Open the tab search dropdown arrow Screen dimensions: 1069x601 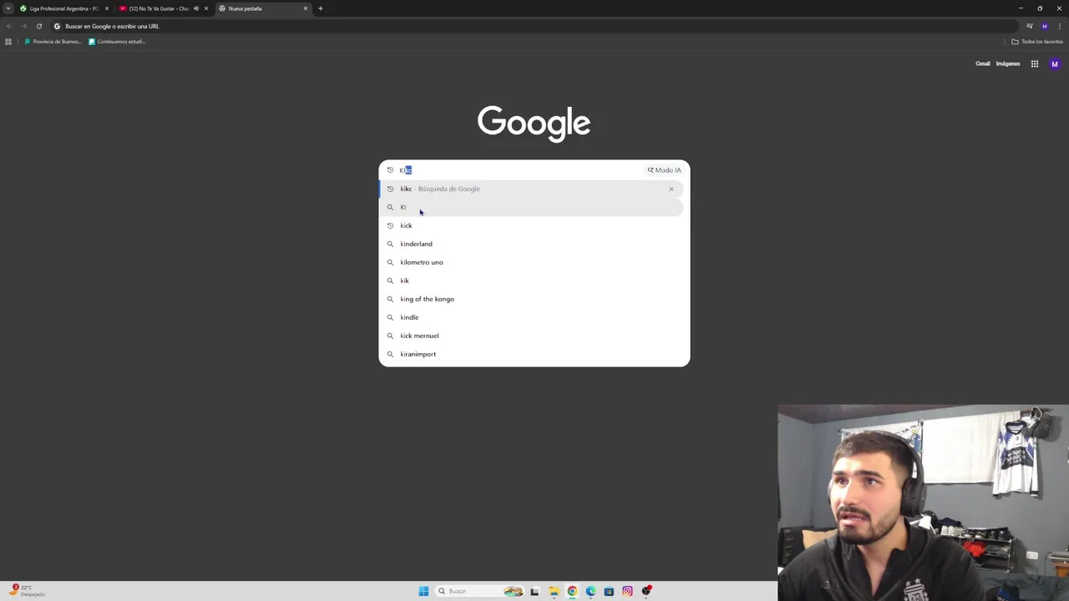[x=8, y=8]
